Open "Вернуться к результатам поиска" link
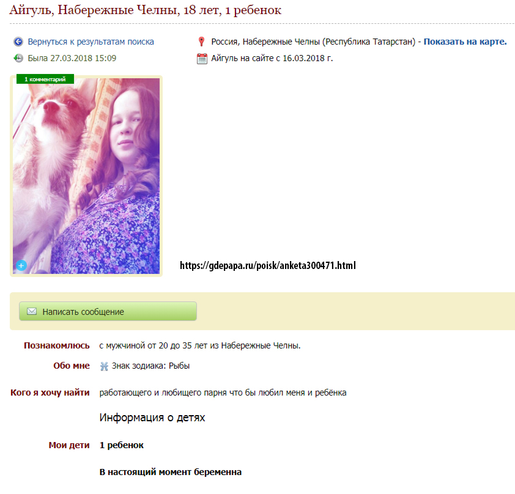Viewport: 515px width, 494px height. point(91,42)
